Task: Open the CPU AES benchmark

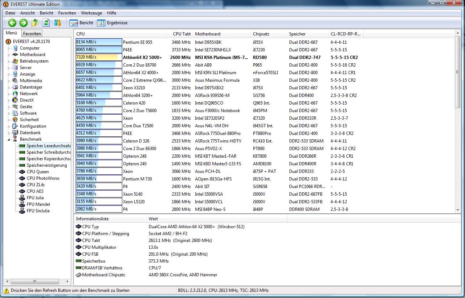Action: coord(35,191)
